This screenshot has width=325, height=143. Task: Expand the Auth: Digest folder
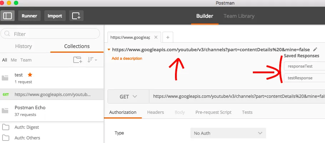(x=52, y=127)
